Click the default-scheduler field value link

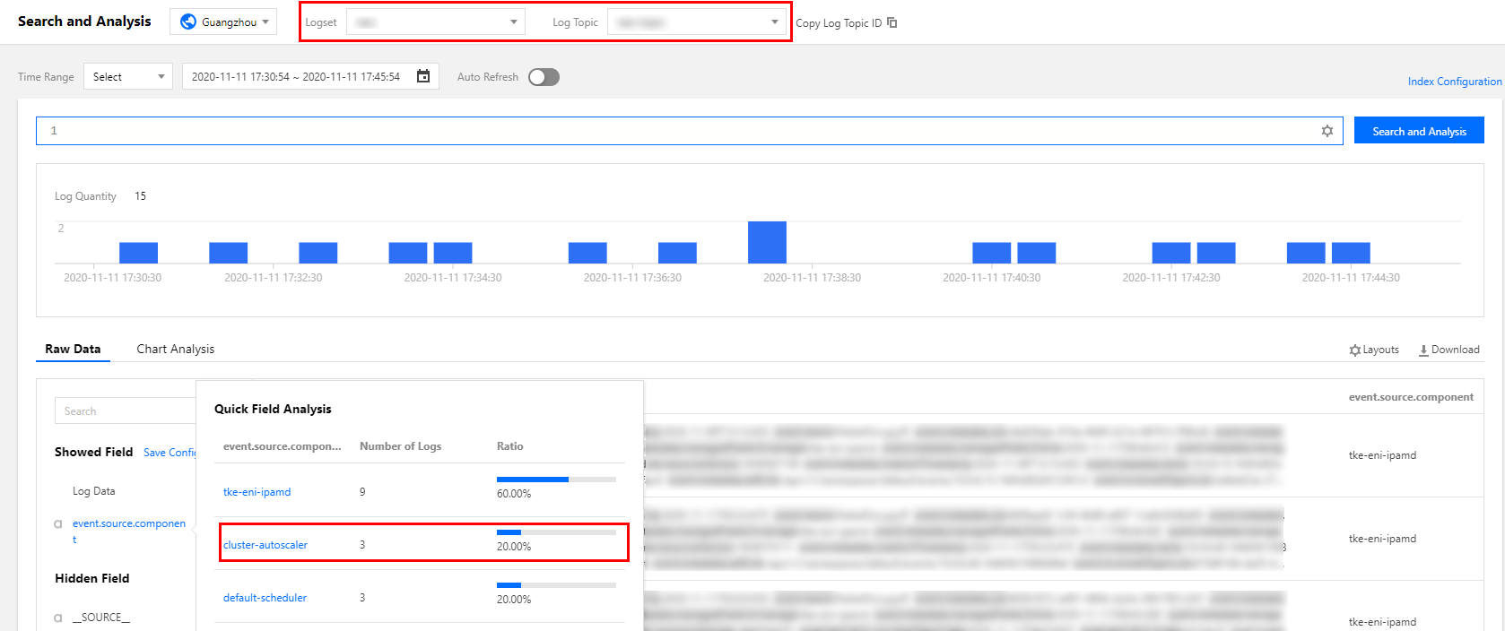point(265,598)
